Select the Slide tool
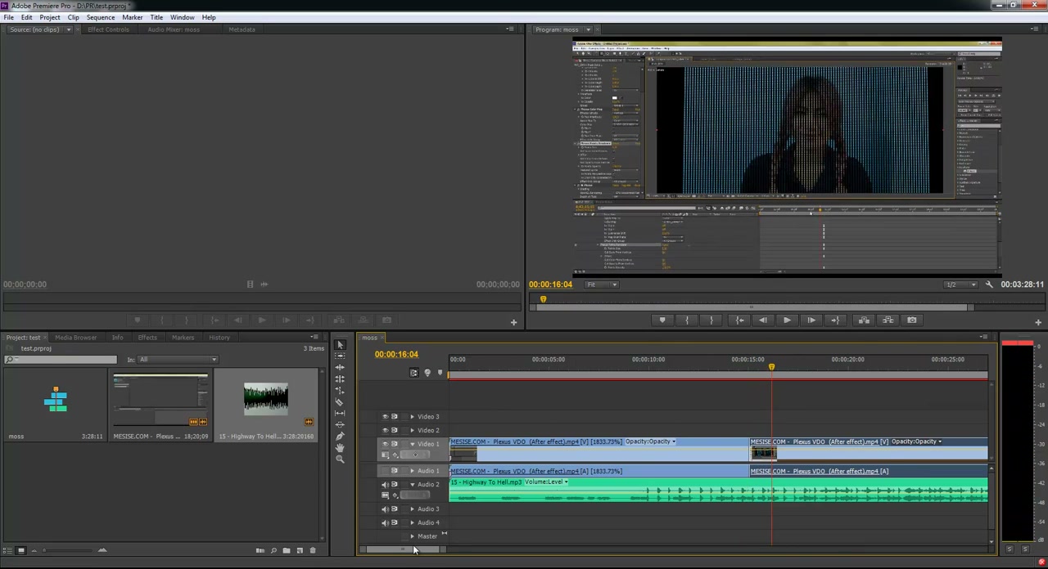Screen dimensions: 1048x569 340,425
